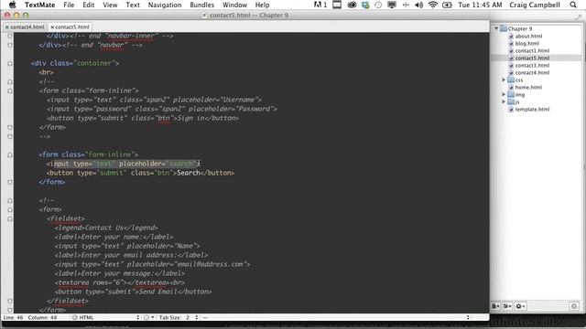This screenshot has width=586, height=329.
Task: Click the Craig Campbell user menu
Action: pos(535,5)
